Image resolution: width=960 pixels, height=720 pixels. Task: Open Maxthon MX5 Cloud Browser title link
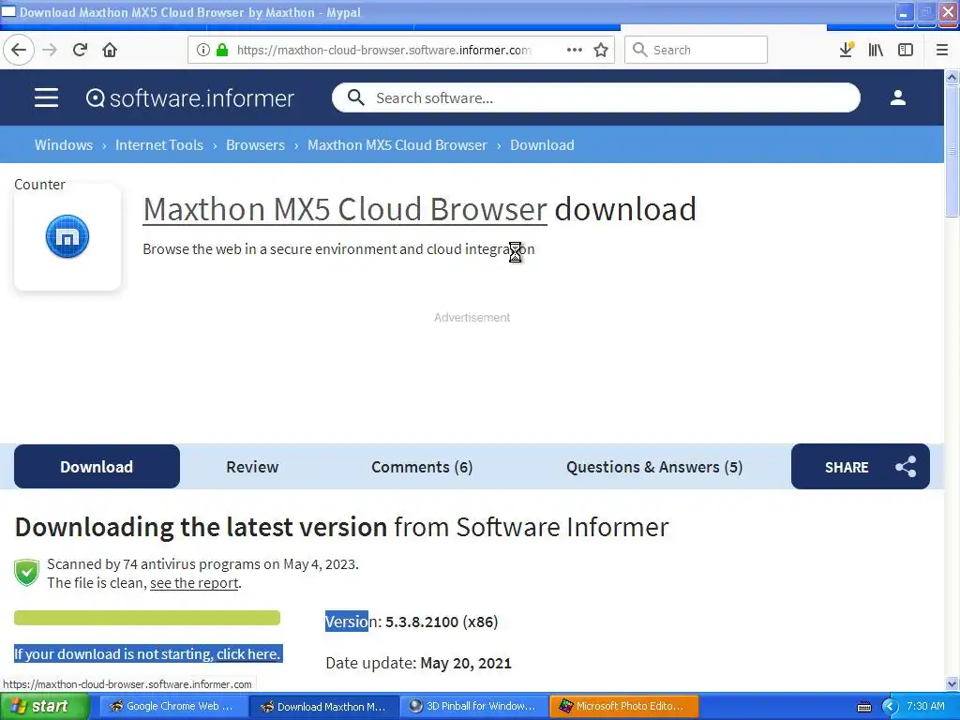[x=345, y=209]
